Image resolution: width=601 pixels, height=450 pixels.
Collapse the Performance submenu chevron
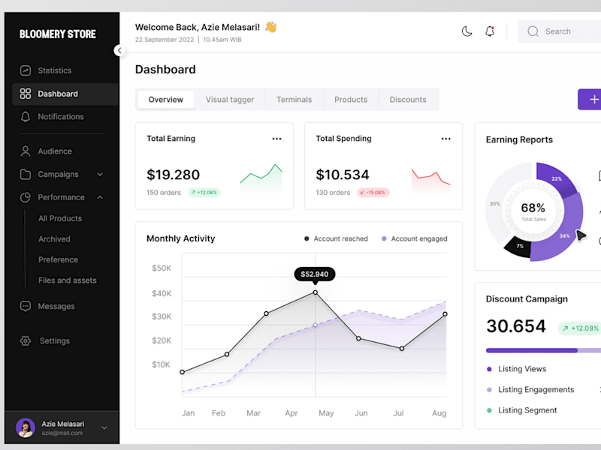click(x=100, y=197)
